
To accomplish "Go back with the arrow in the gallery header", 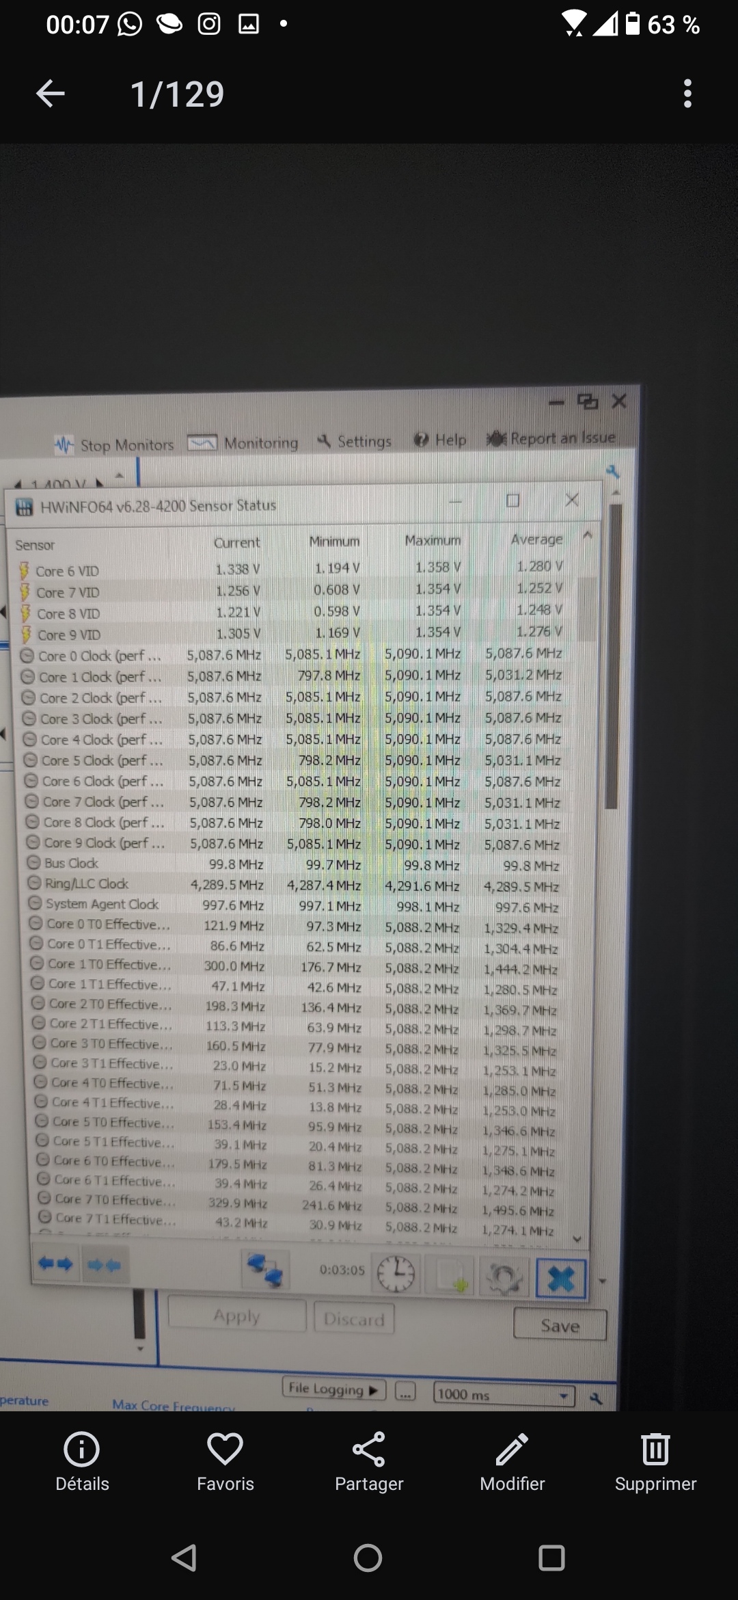I will pyautogui.click(x=50, y=94).
